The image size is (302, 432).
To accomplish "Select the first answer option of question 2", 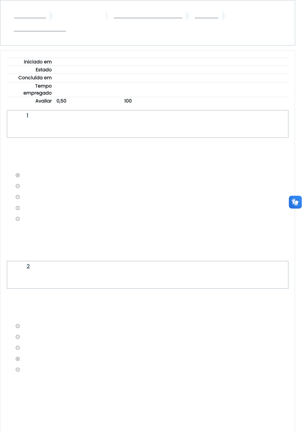I will coord(18,326).
